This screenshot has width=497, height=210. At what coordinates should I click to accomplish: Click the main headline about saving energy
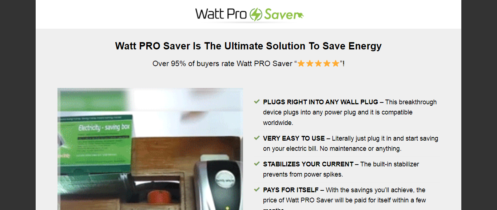(249, 46)
